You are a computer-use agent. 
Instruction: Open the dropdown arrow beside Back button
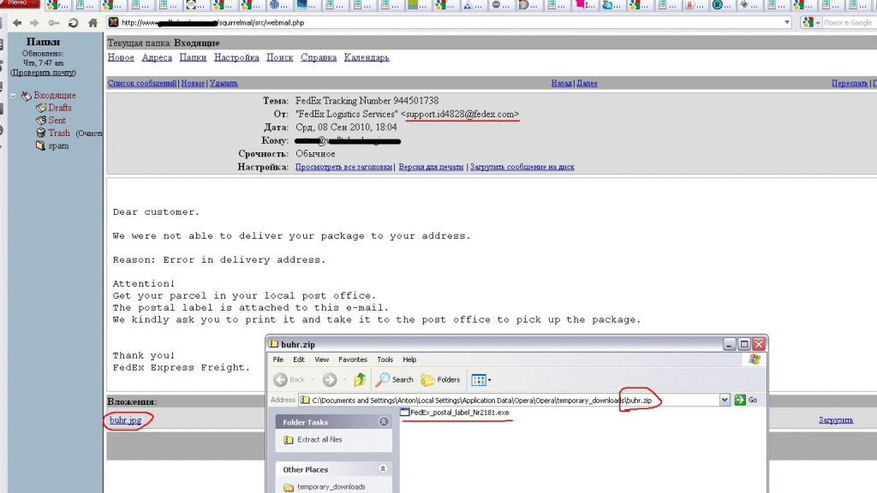point(312,380)
